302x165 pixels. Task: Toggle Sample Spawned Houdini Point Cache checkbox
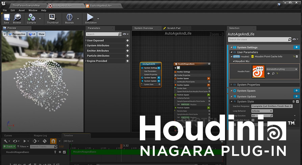[209, 101]
